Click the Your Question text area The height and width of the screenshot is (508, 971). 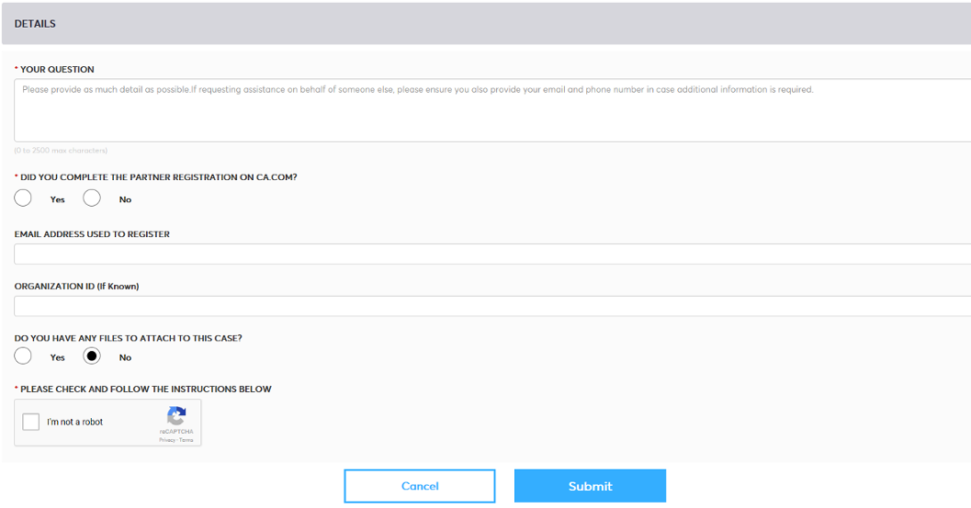point(492,110)
